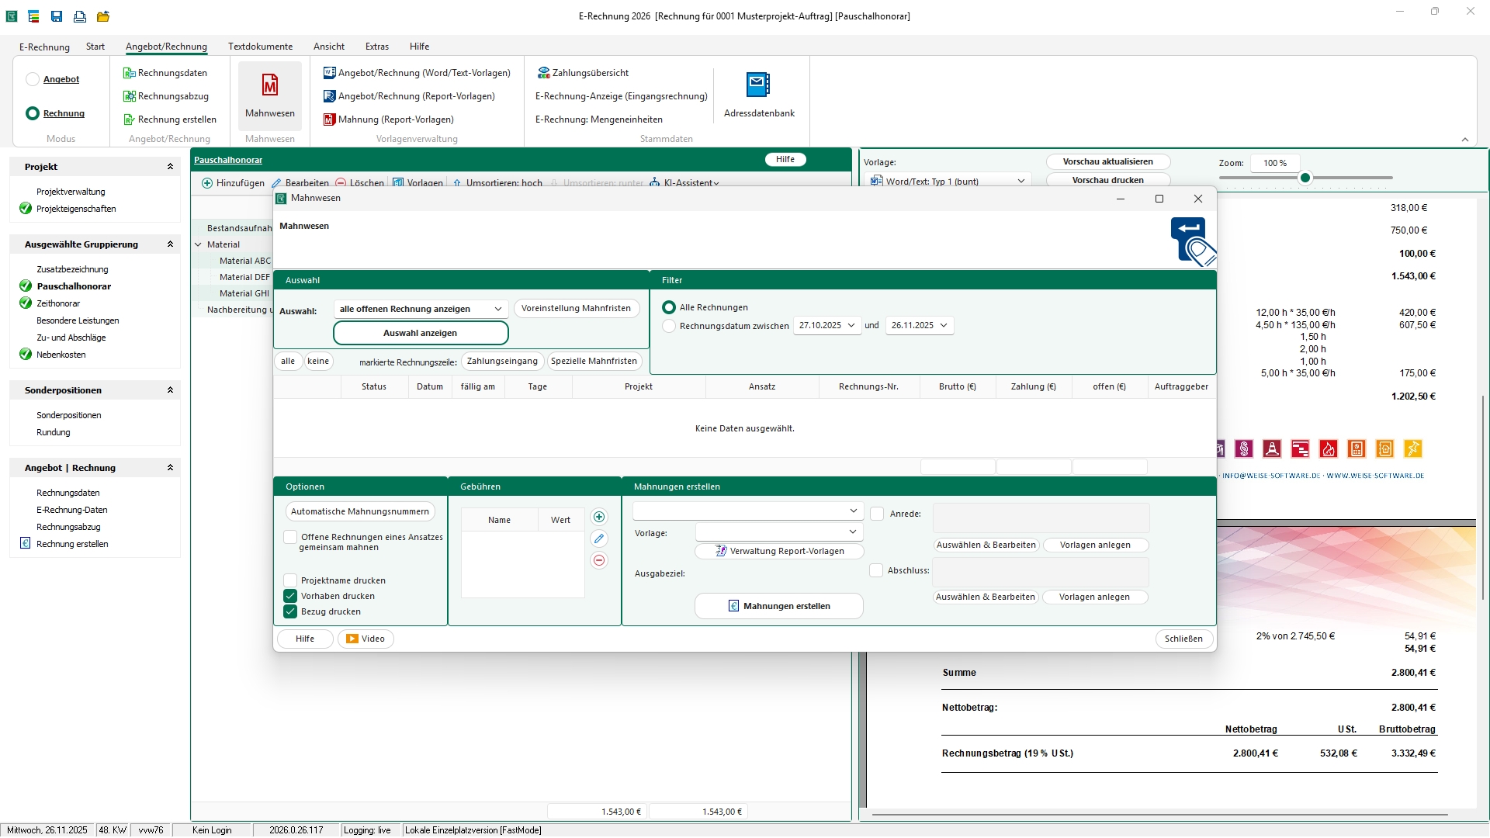Select Rechnungsdatum zwischen radio button

pos(669,327)
